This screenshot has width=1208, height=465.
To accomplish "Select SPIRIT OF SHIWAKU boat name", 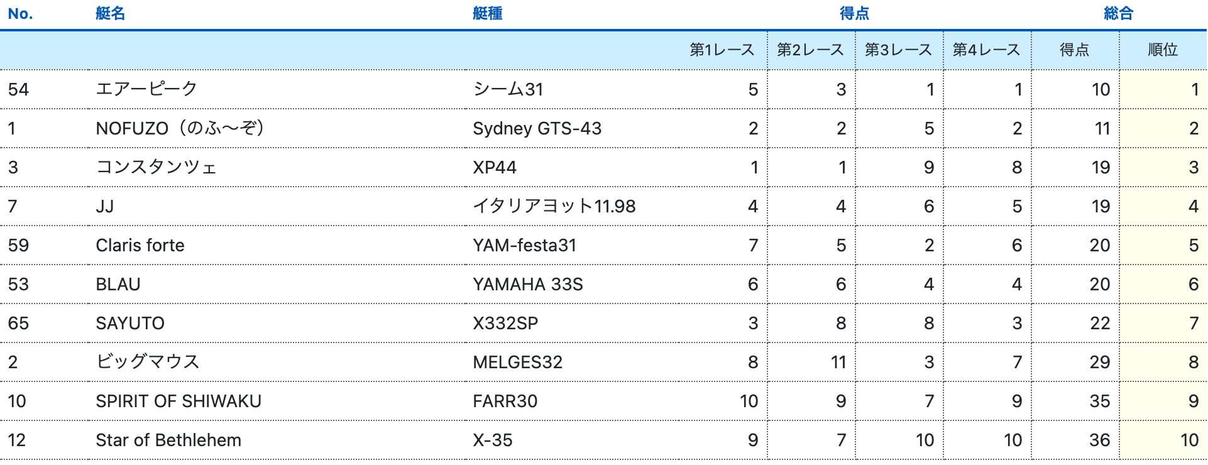I will 178,401.
